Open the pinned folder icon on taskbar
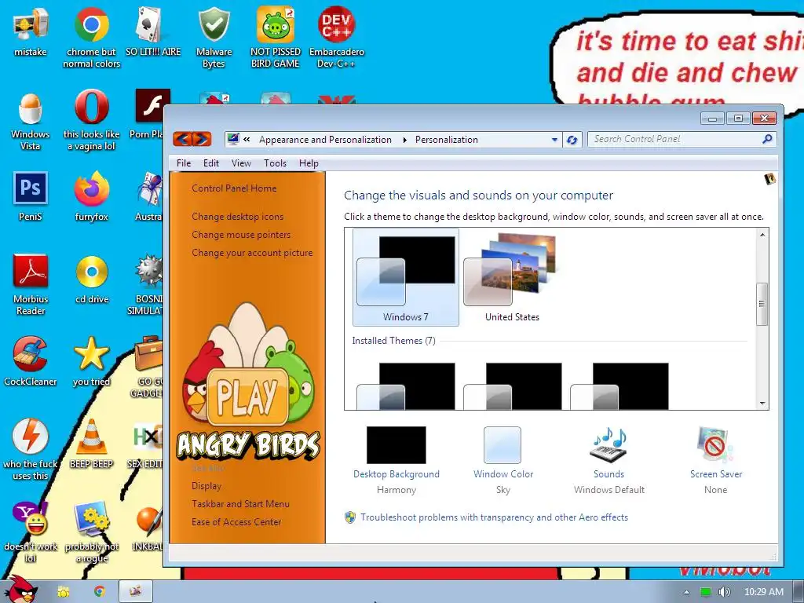Viewport: 804px width, 603px height. pos(64,592)
